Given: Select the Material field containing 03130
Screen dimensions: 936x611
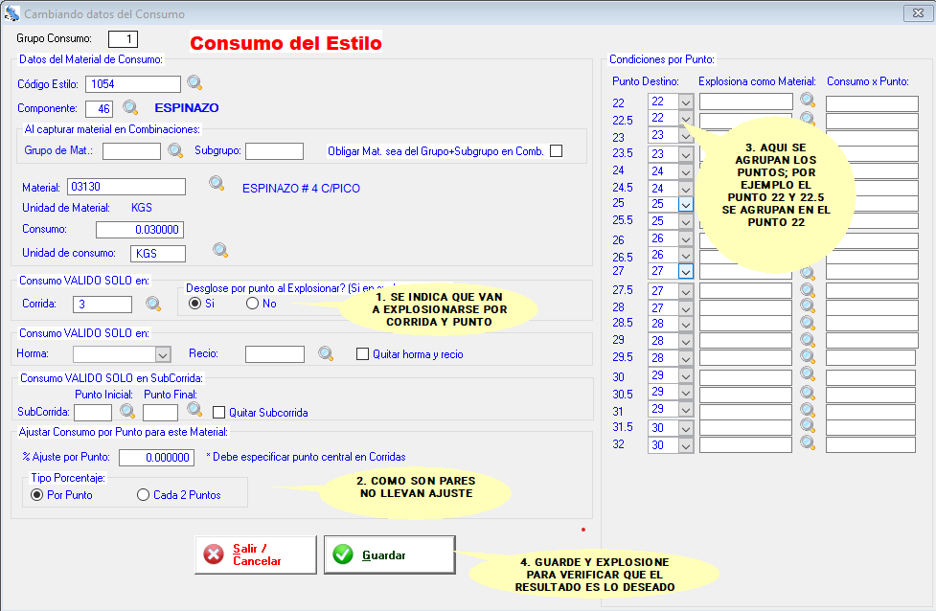Looking at the screenshot, I should click(126, 187).
